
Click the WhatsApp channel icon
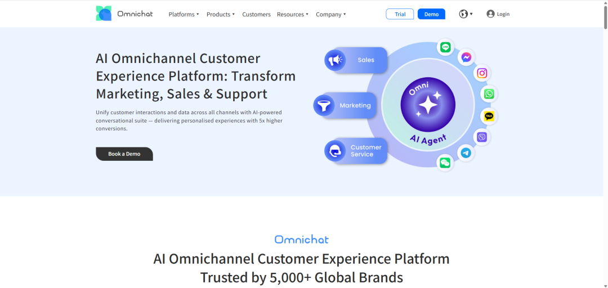pos(489,94)
